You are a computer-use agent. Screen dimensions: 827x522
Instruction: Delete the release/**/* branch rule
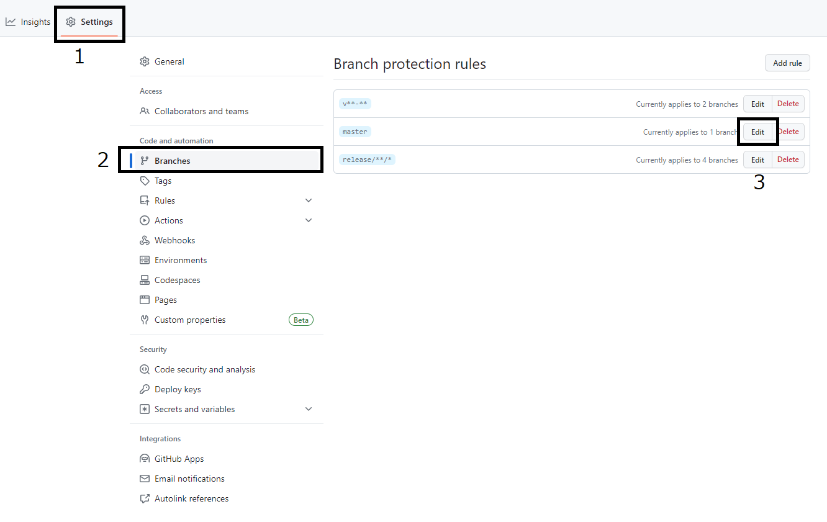(788, 160)
